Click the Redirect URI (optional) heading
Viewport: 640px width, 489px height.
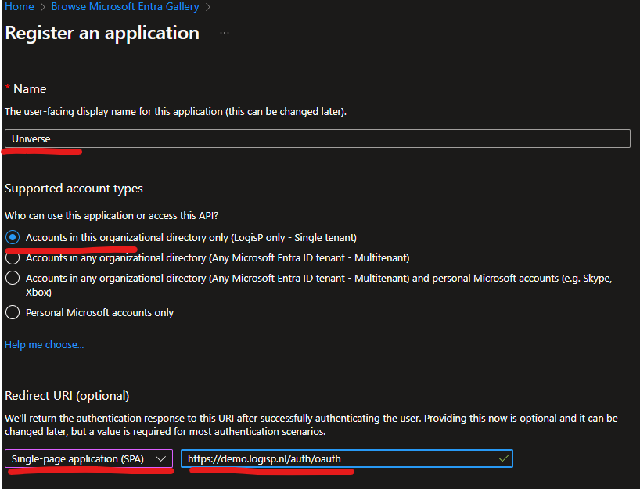coord(67,395)
